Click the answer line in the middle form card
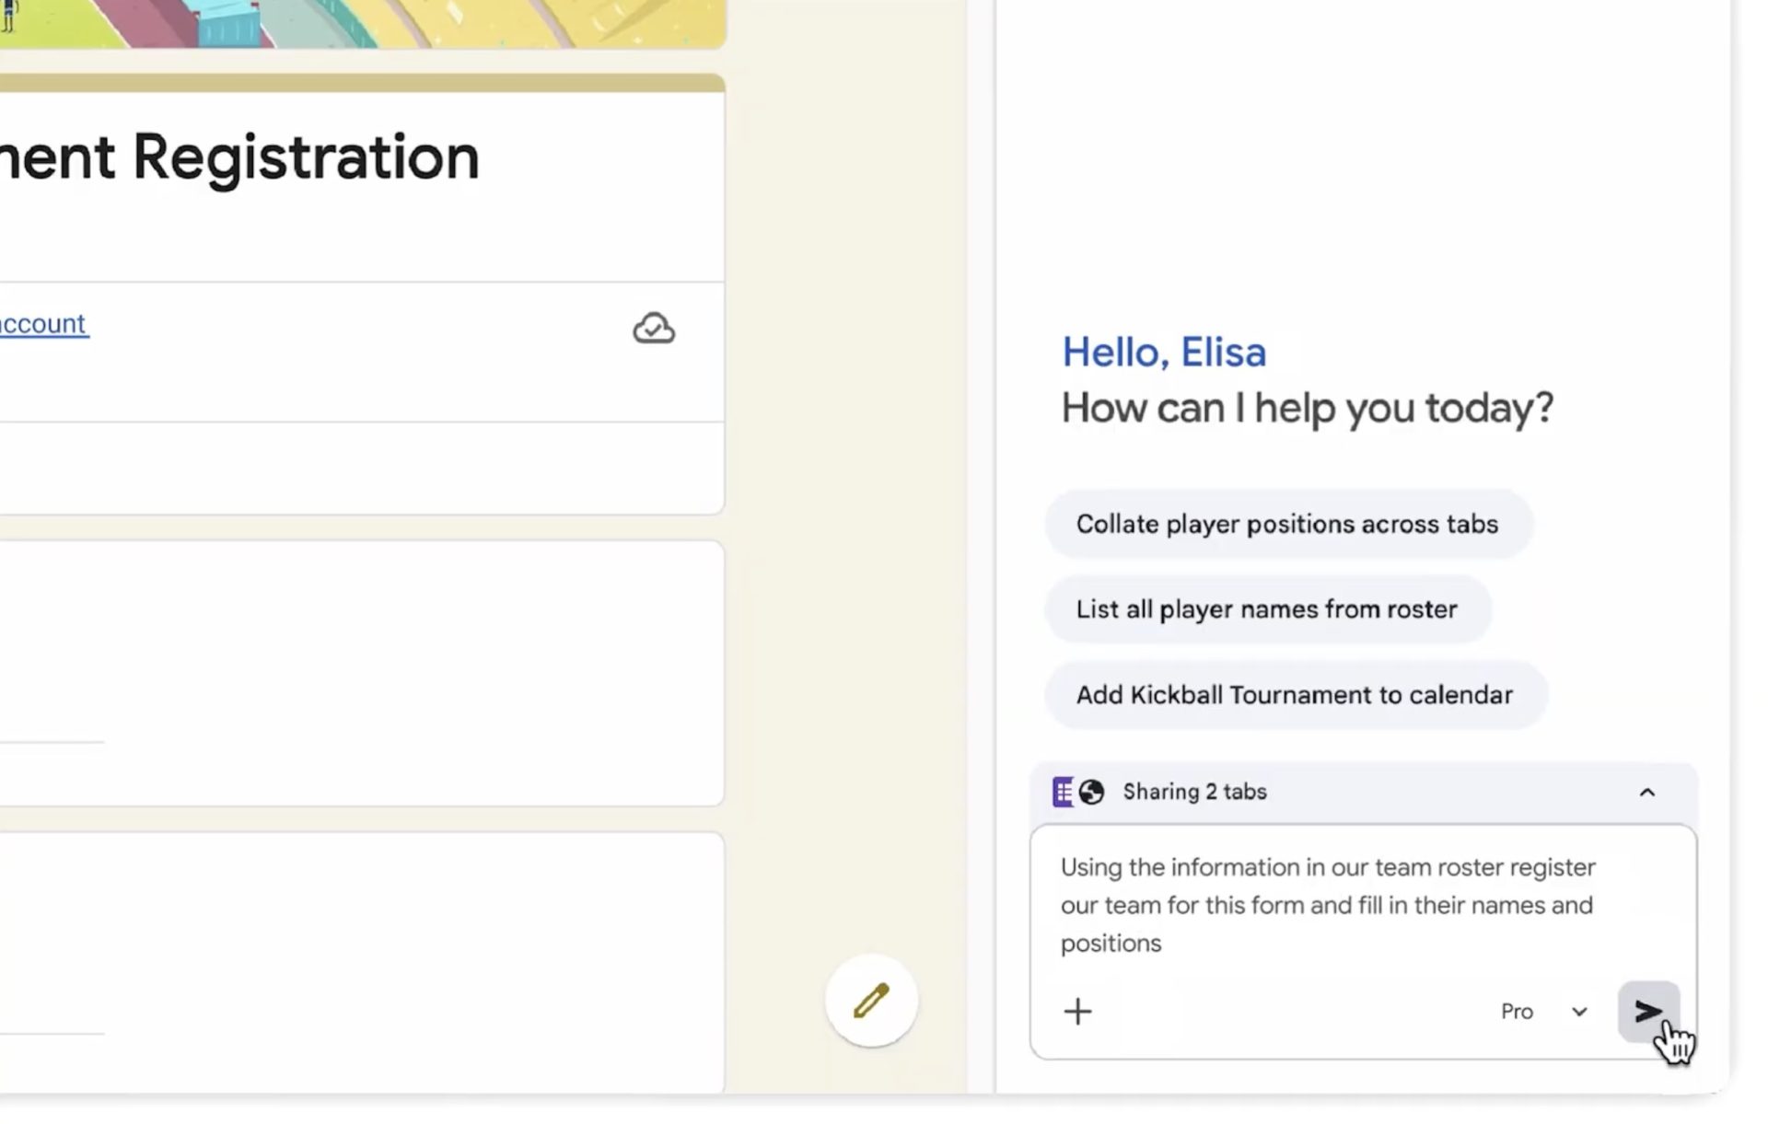 pyautogui.click(x=52, y=740)
